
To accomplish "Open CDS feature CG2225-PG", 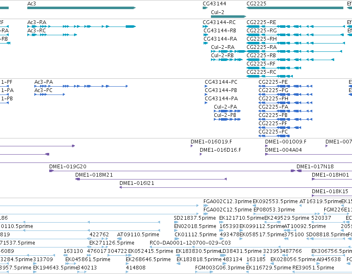I will 285,95.
